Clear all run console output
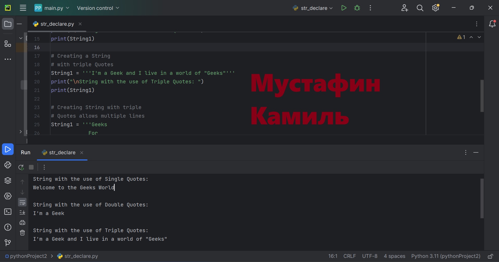This screenshot has height=262, width=499. pos(22,233)
